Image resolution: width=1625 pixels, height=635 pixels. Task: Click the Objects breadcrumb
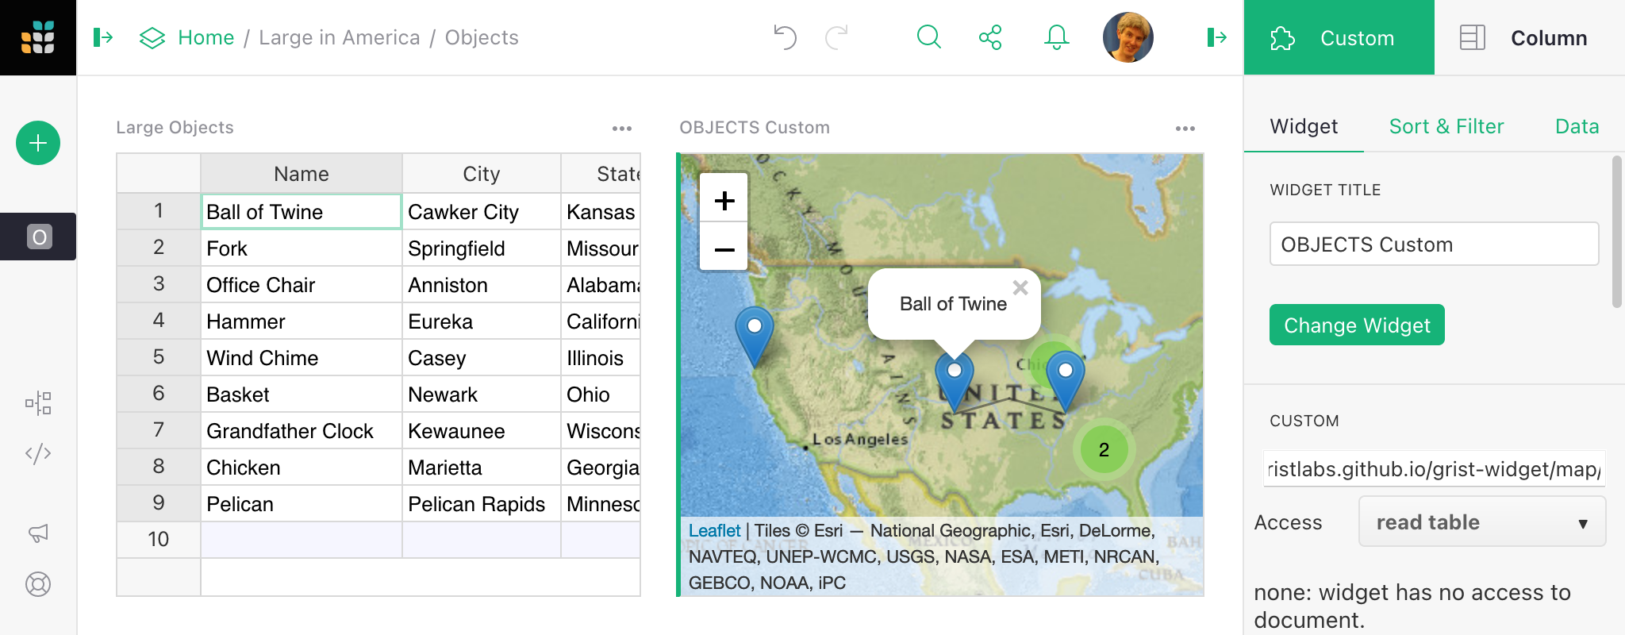tap(482, 37)
